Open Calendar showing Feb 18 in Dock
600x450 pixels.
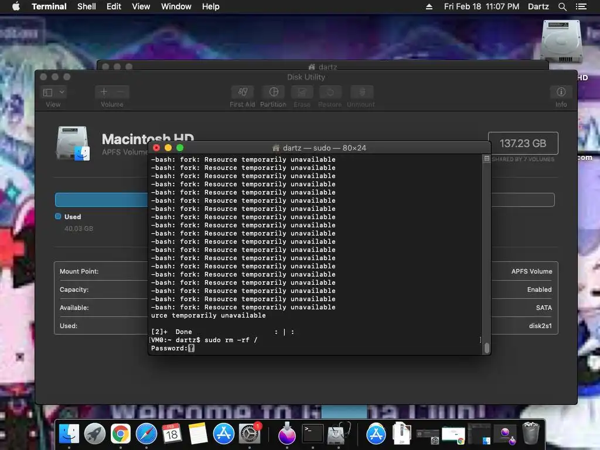pyautogui.click(x=172, y=434)
